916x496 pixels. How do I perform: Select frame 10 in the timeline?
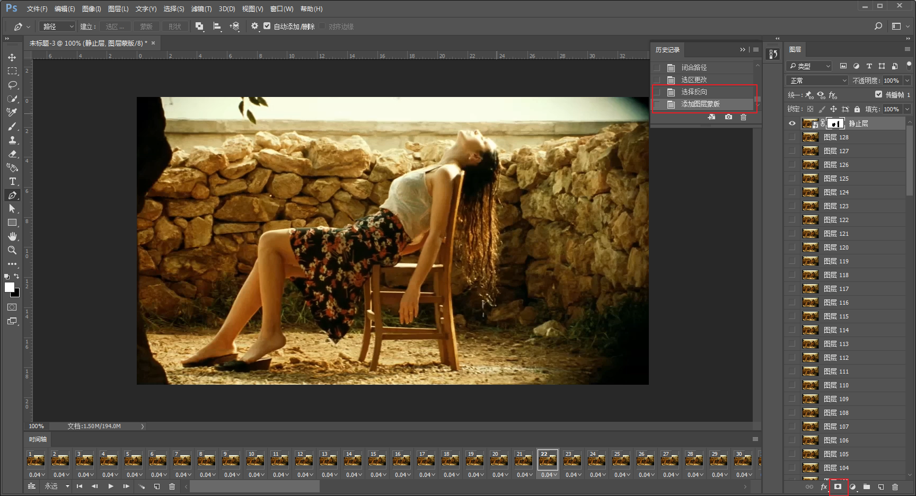click(255, 460)
